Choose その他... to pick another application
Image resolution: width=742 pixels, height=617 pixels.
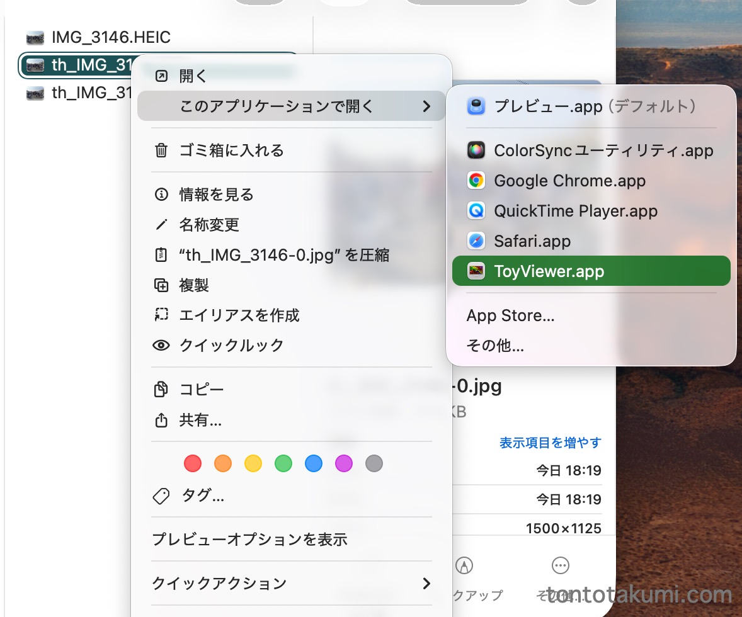(x=495, y=345)
